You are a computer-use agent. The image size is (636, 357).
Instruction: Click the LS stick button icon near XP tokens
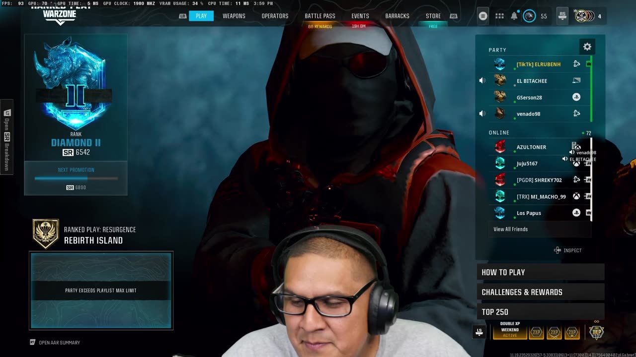[479, 332]
